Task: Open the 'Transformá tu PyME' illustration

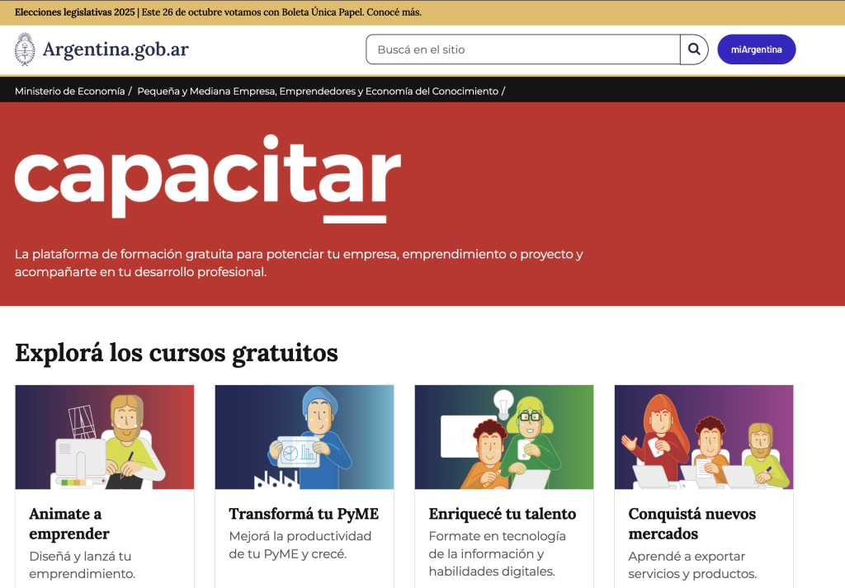Action: pos(304,437)
